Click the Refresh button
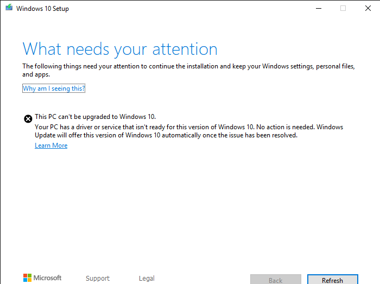The width and height of the screenshot is (380, 284). pyautogui.click(x=332, y=280)
